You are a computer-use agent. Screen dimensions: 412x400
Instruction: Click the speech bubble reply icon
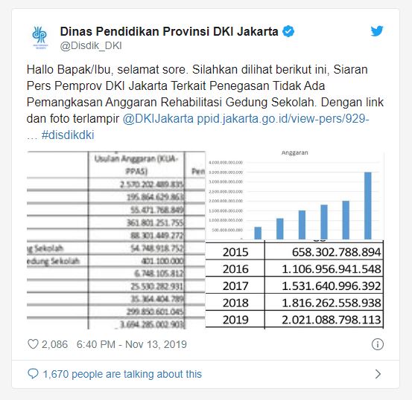pos(33,374)
